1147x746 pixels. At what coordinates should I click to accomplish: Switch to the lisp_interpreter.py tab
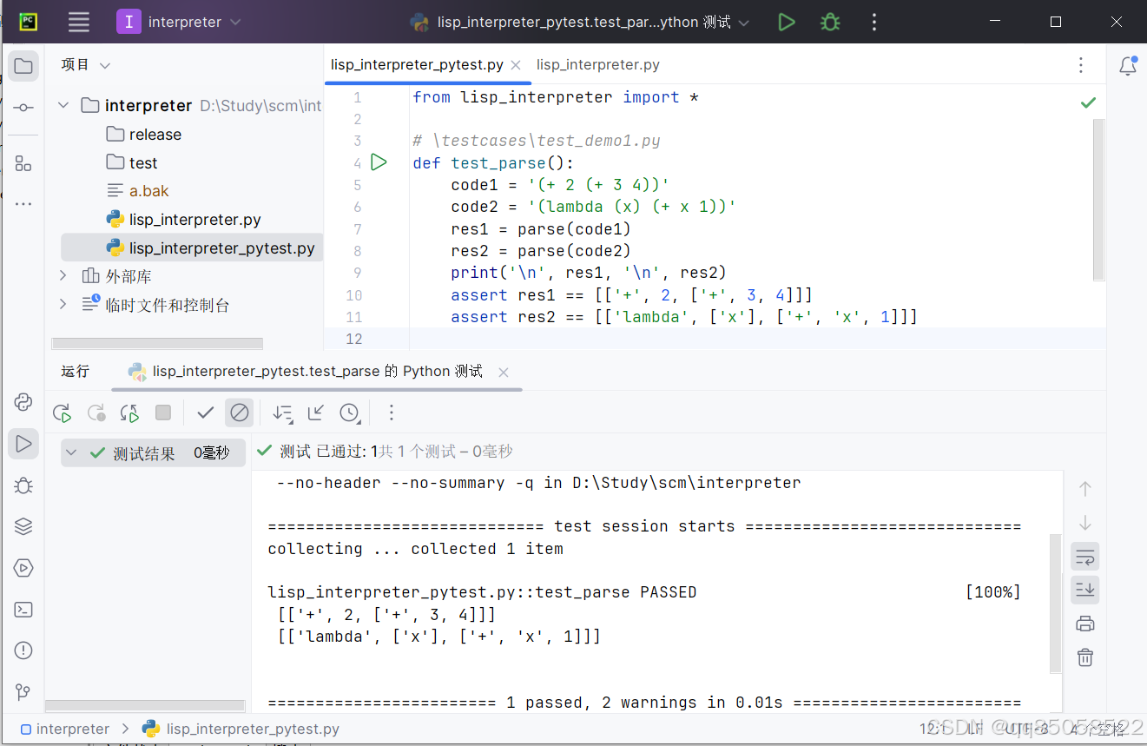(x=597, y=64)
